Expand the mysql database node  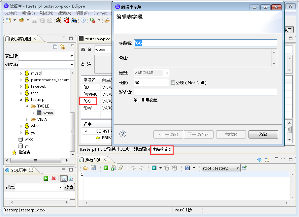point(21,73)
